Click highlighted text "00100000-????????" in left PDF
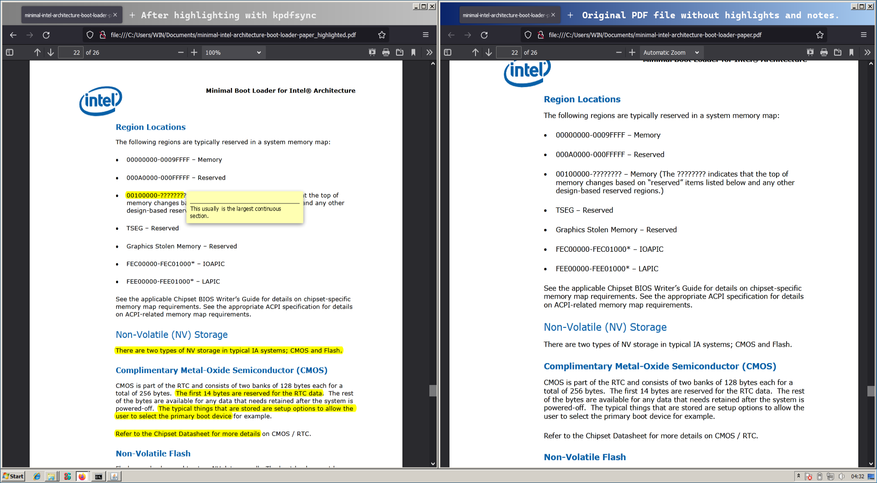877x483 pixels. coord(156,196)
